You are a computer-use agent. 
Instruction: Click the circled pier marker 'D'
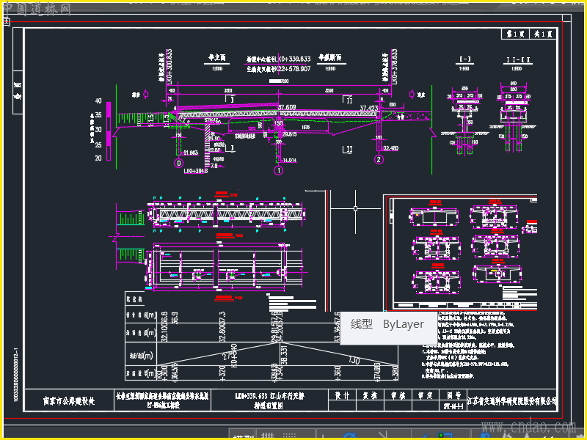coord(178,163)
